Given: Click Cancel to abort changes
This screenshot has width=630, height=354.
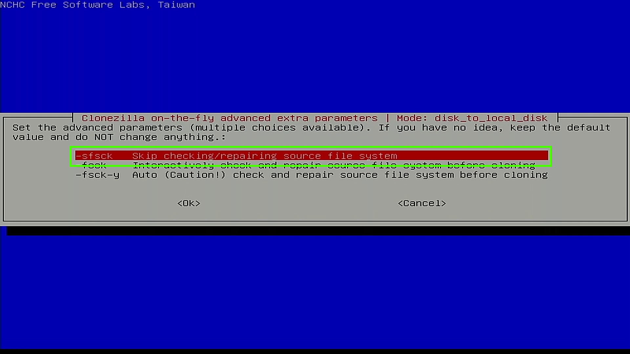Looking at the screenshot, I should pos(422,203).
